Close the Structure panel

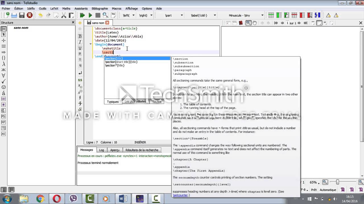tap(73, 22)
